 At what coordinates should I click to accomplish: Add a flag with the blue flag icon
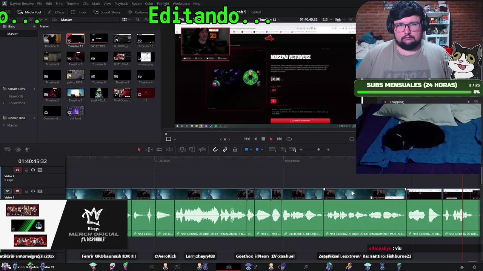[246, 150]
